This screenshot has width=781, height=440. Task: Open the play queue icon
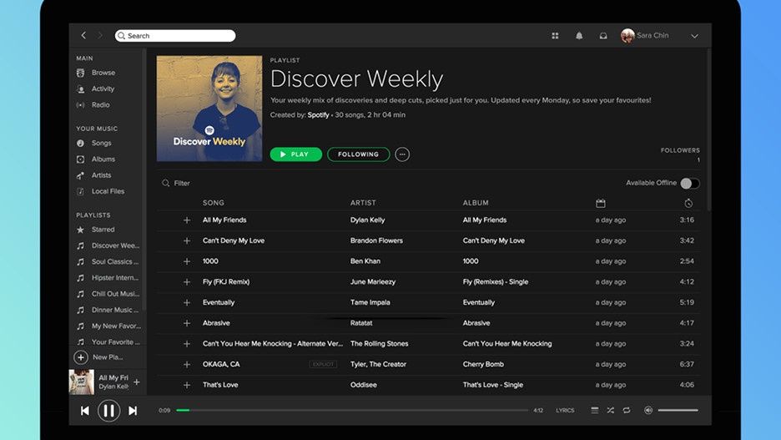coord(595,411)
